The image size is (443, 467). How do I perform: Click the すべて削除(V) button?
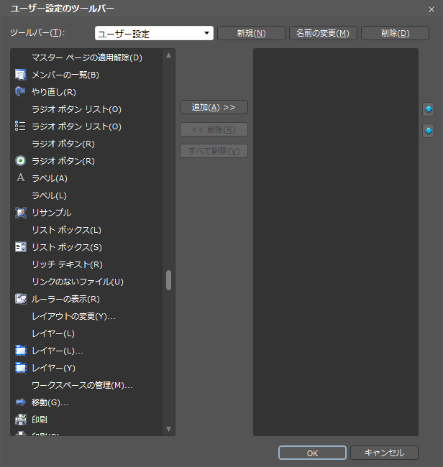tap(214, 151)
